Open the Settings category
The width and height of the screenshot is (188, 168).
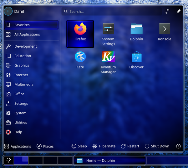coord(31,104)
